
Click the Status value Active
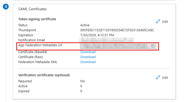pos(85,25)
